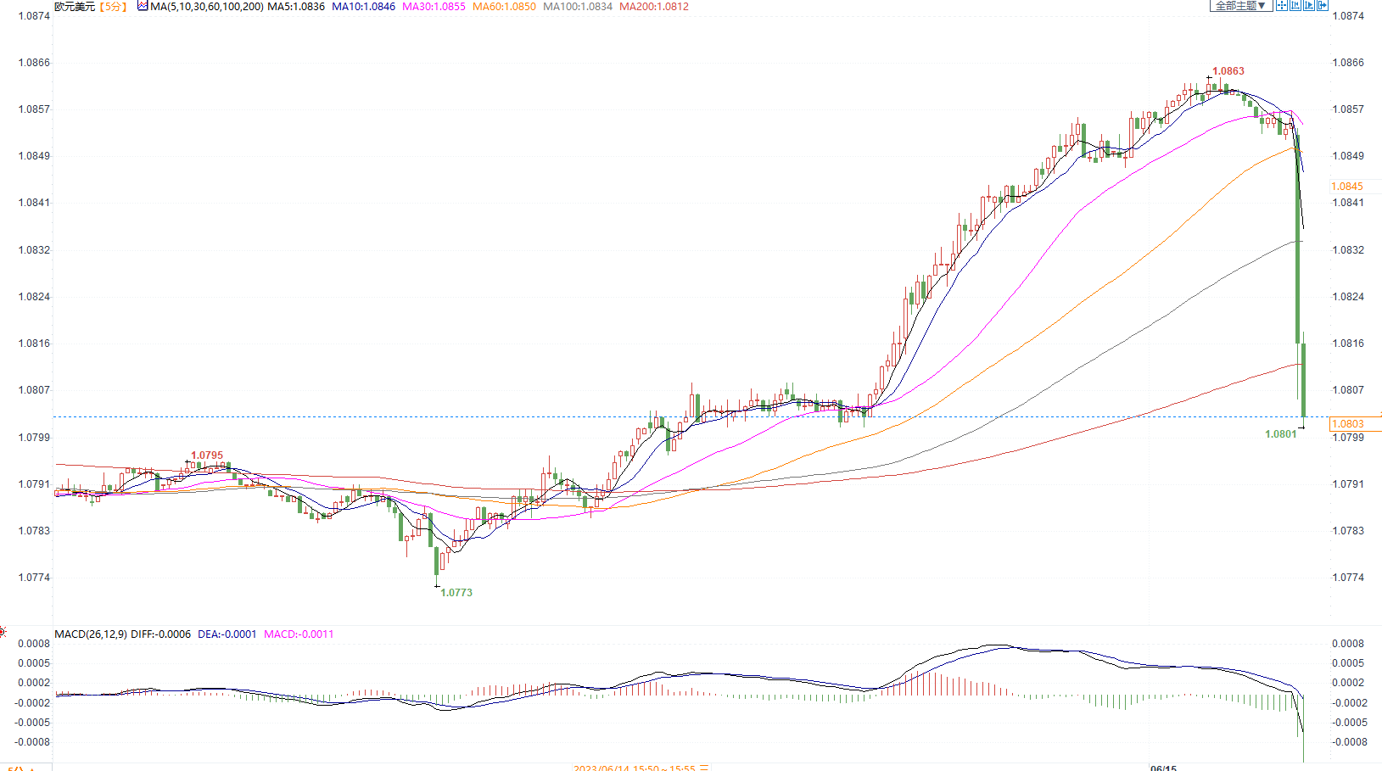Select the 欧元美元 symbol name

75,7
